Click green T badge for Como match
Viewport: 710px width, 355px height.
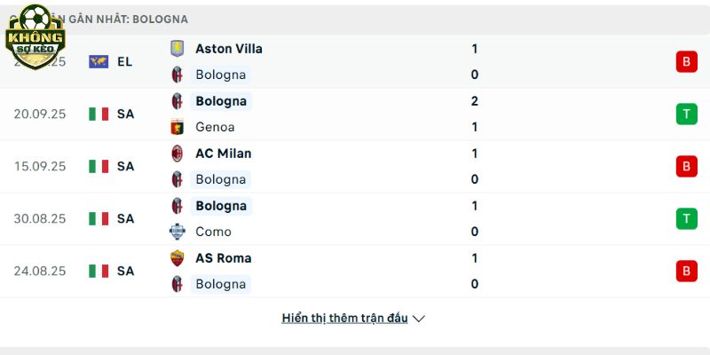[x=686, y=218]
